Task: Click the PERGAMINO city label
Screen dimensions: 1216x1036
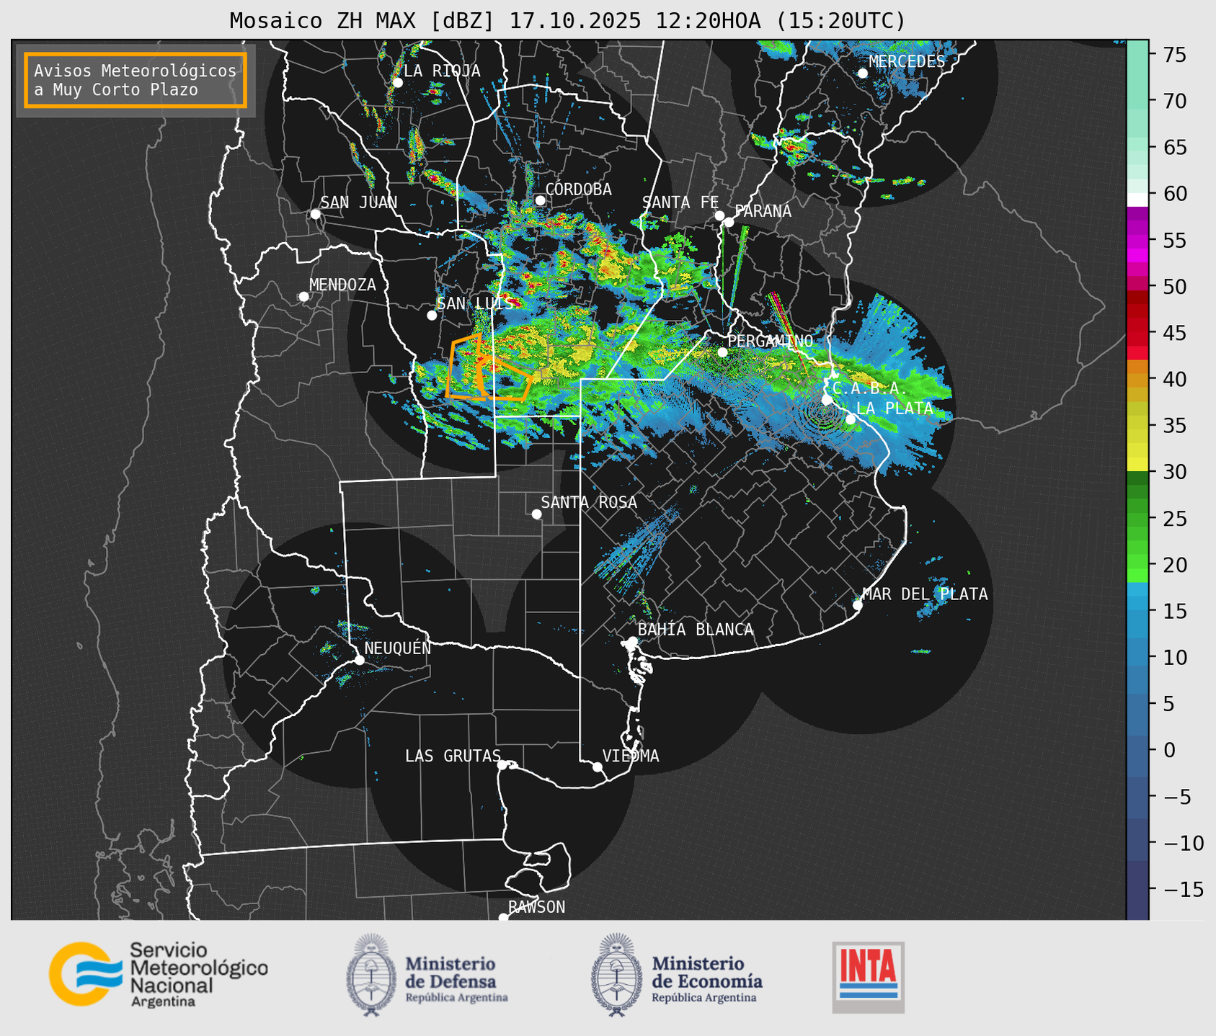Action: (770, 341)
